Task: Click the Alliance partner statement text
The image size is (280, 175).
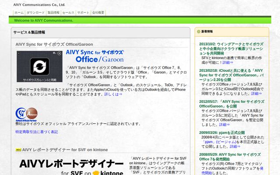Action: pos(78,124)
